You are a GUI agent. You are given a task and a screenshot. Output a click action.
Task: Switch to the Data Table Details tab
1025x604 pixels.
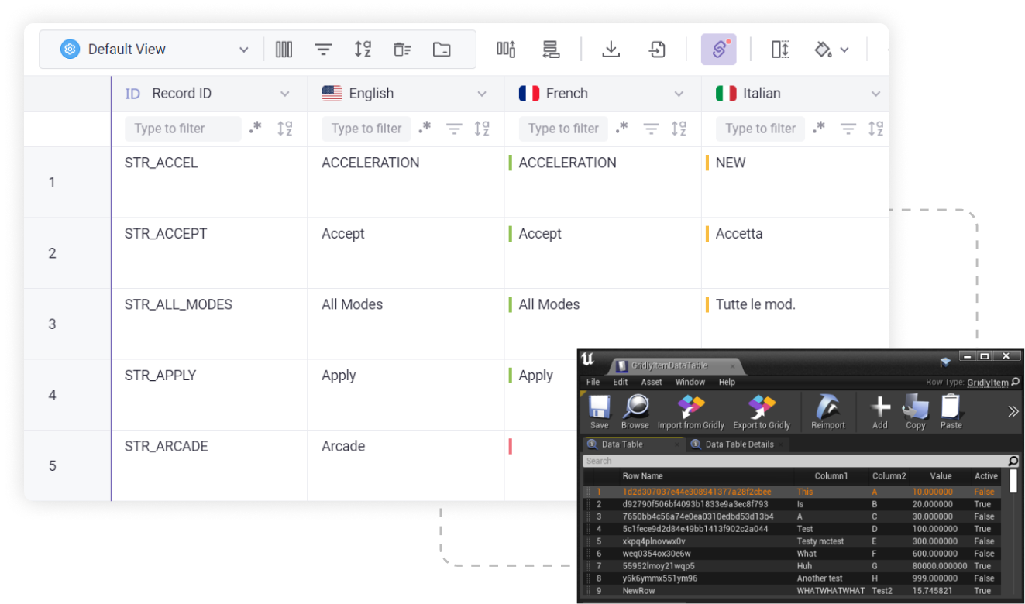click(x=738, y=444)
